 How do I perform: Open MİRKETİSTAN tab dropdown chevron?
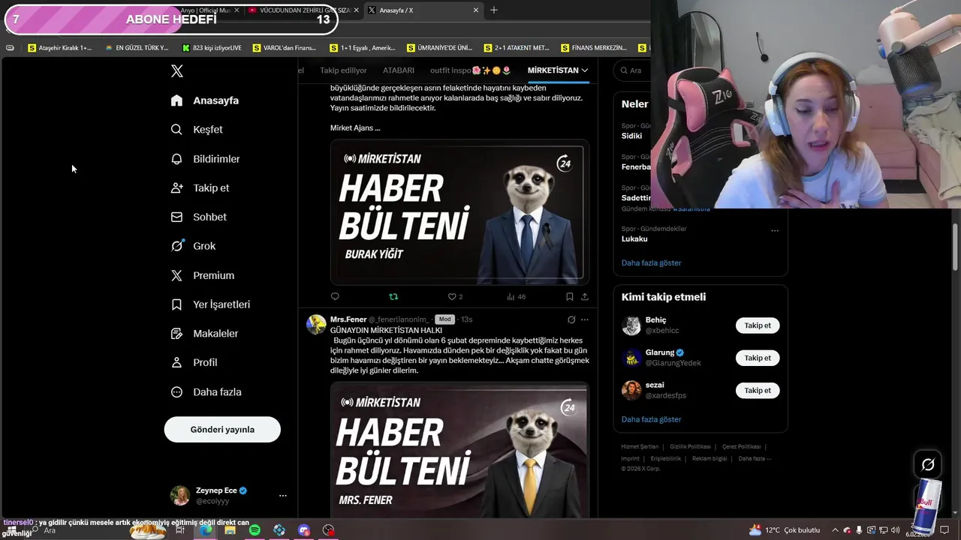tap(585, 70)
